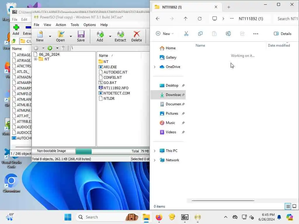This screenshot has height=224, width=299.
Task: Show hidden system tray icons
Action: (226, 217)
